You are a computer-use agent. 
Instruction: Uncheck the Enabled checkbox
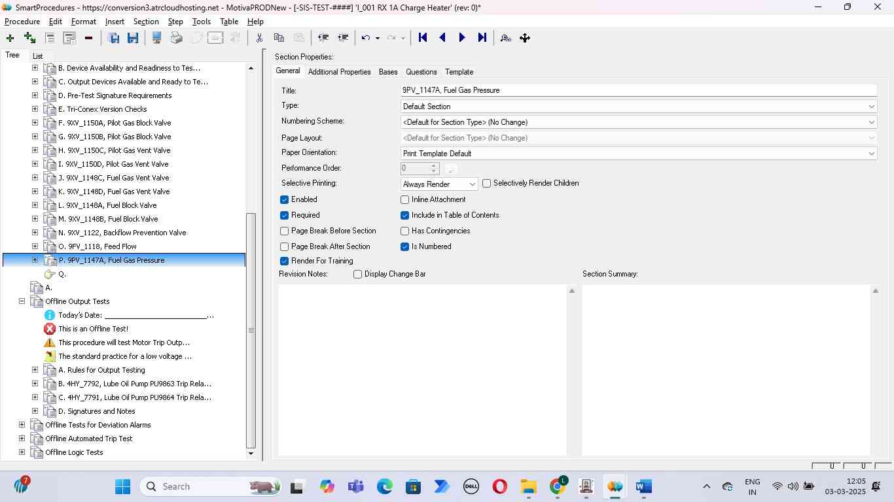(285, 199)
